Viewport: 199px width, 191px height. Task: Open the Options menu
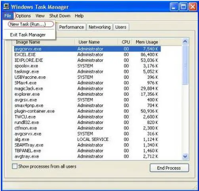pyautogui.click(x=23, y=16)
